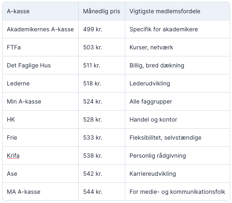Click the 'Vigtigste medlemsfordele' header cell
This screenshot has width=232, height=203.
pos(165,11)
